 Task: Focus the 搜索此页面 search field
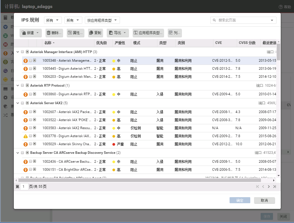coord(242,20)
